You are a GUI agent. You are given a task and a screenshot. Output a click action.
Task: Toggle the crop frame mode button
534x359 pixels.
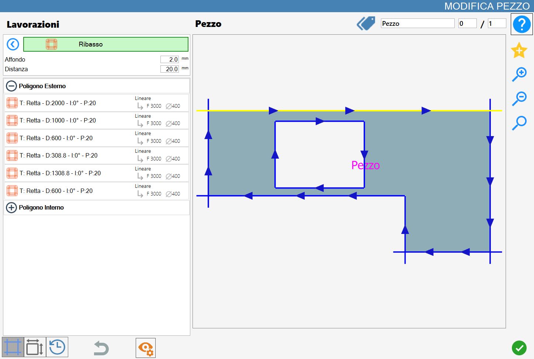pyautogui.click(x=13, y=347)
